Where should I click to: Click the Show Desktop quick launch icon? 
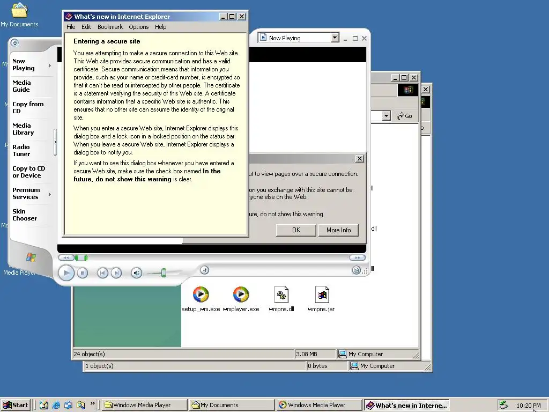(43, 406)
